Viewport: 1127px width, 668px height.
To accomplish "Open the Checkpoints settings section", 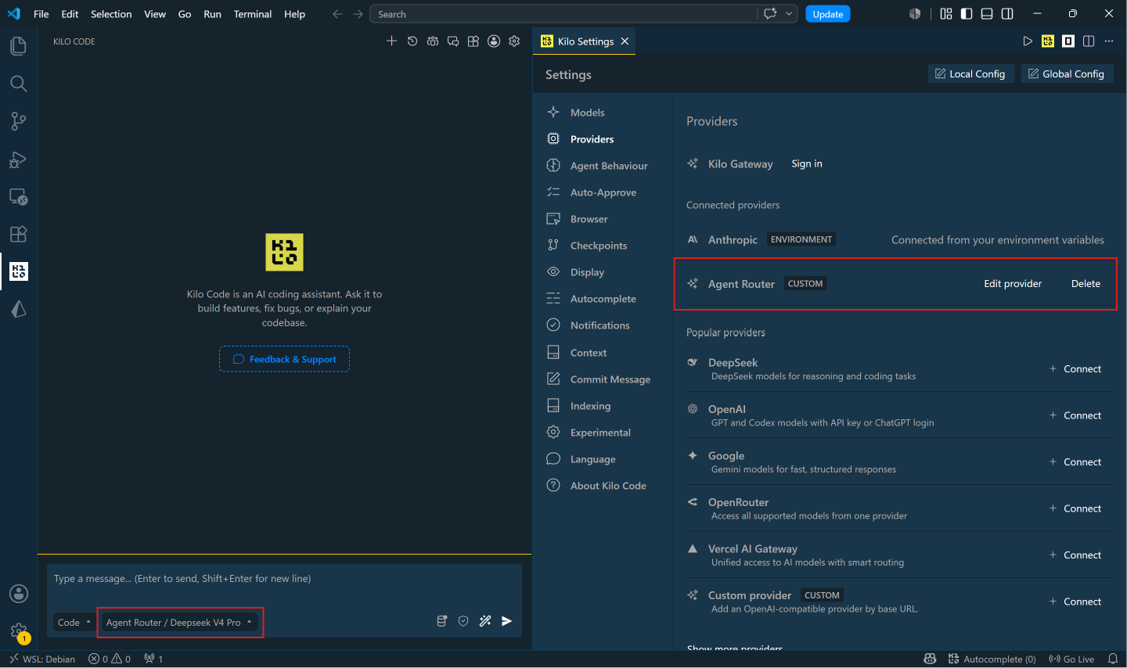I will (x=599, y=246).
